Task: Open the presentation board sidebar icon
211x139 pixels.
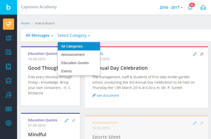Action: click(8, 38)
